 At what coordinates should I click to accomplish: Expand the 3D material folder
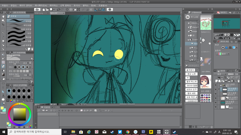(189, 35)
